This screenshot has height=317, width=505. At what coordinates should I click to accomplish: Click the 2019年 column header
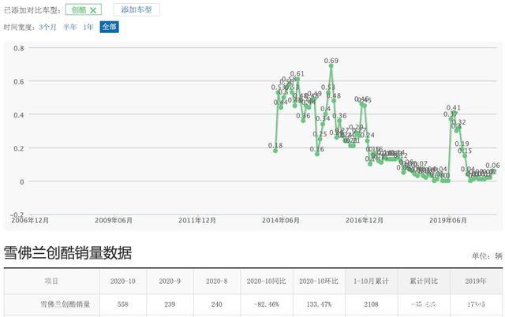pos(475,282)
